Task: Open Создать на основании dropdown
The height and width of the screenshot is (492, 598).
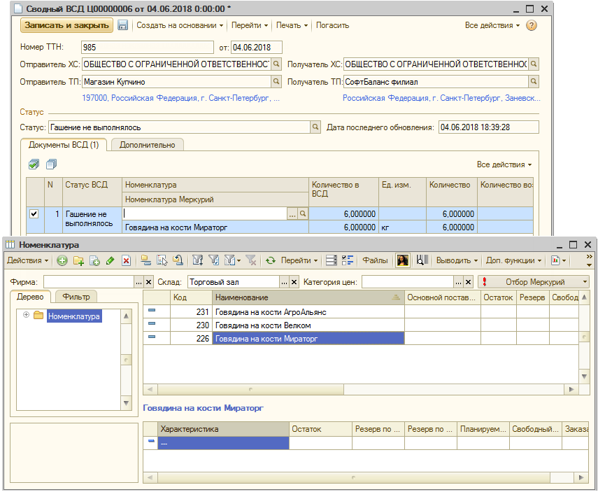Action: (x=180, y=25)
